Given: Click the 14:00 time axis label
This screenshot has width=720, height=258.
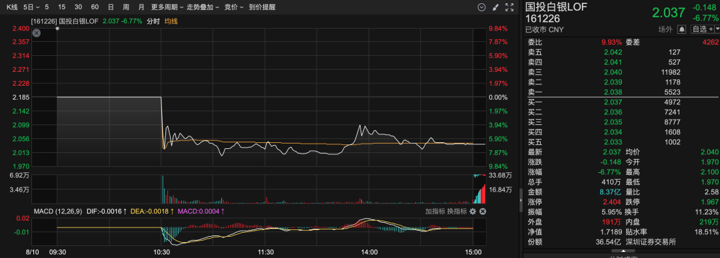Looking at the screenshot, I should click(369, 252).
